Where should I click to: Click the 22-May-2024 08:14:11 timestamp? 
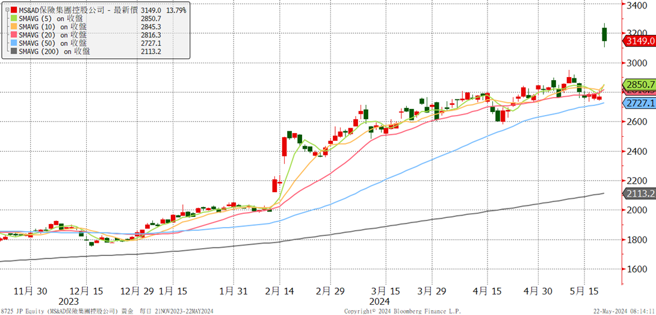point(624,311)
